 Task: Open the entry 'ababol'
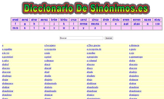[5, 64]
